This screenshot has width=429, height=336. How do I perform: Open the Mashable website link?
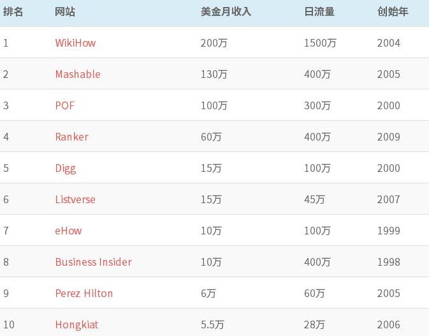pos(78,74)
